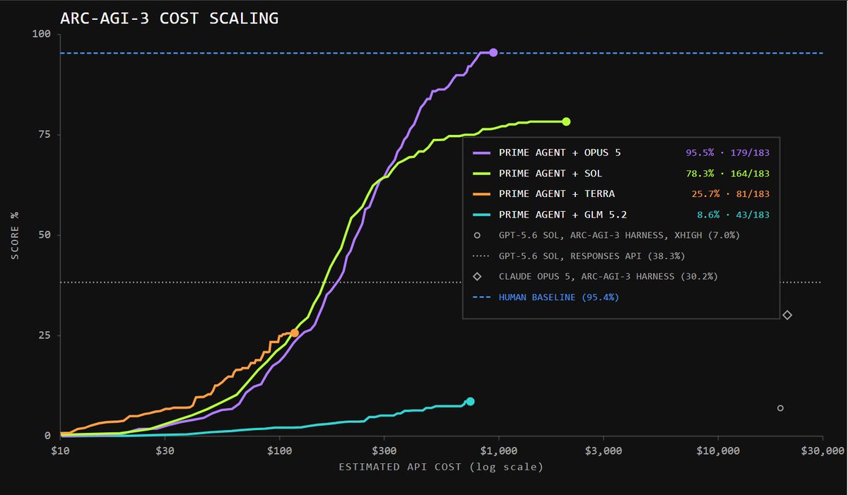This screenshot has width=848, height=495.
Task: Click the '$1,000' x-axis tick label
Action: coord(499,451)
